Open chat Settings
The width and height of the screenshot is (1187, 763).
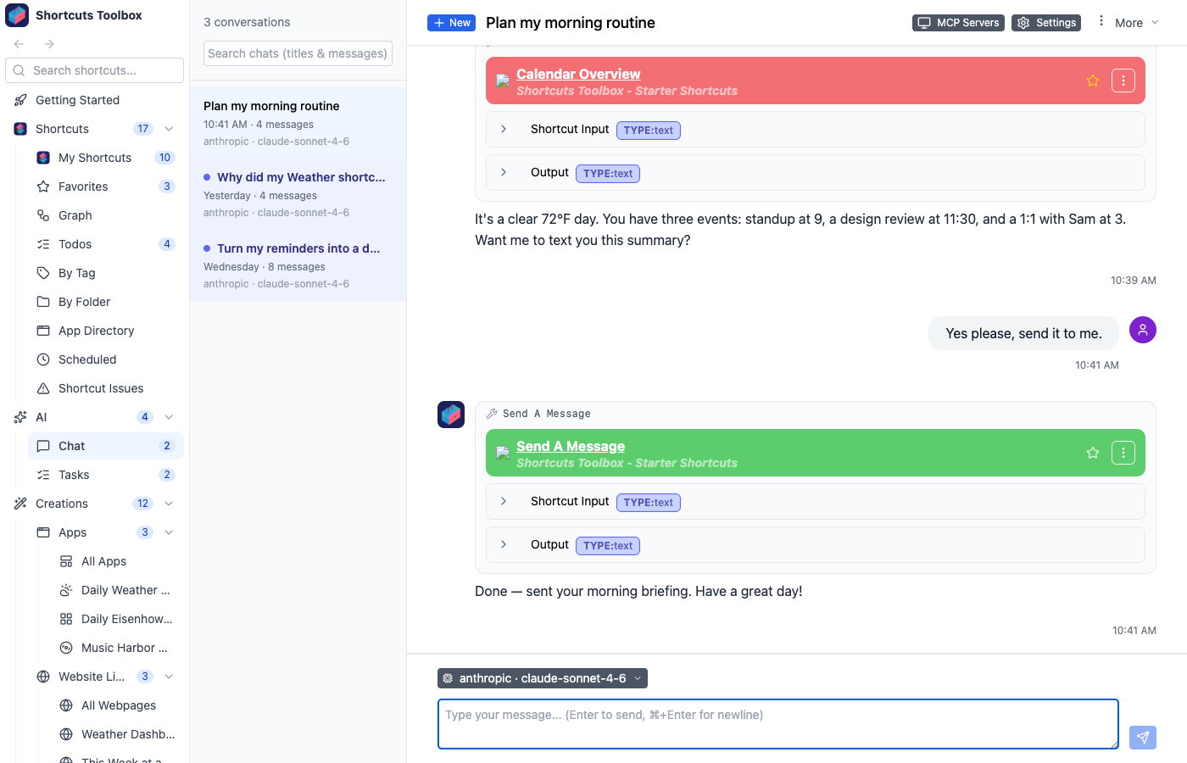coord(1046,23)
